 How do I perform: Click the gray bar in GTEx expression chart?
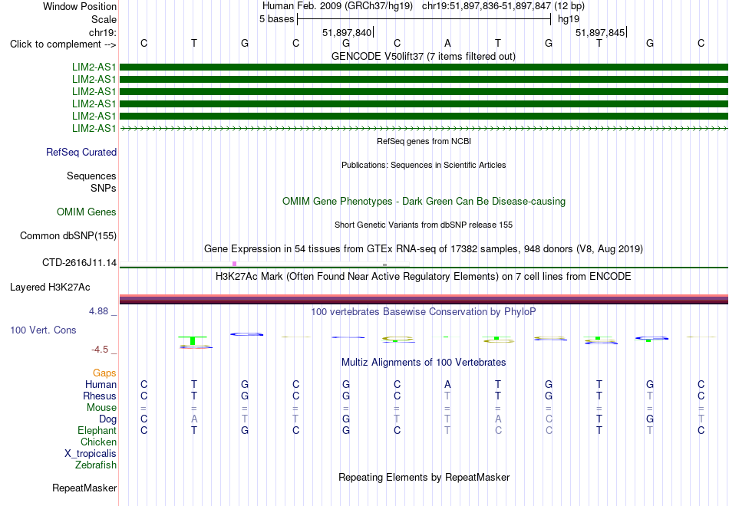[x=384, y=264]
